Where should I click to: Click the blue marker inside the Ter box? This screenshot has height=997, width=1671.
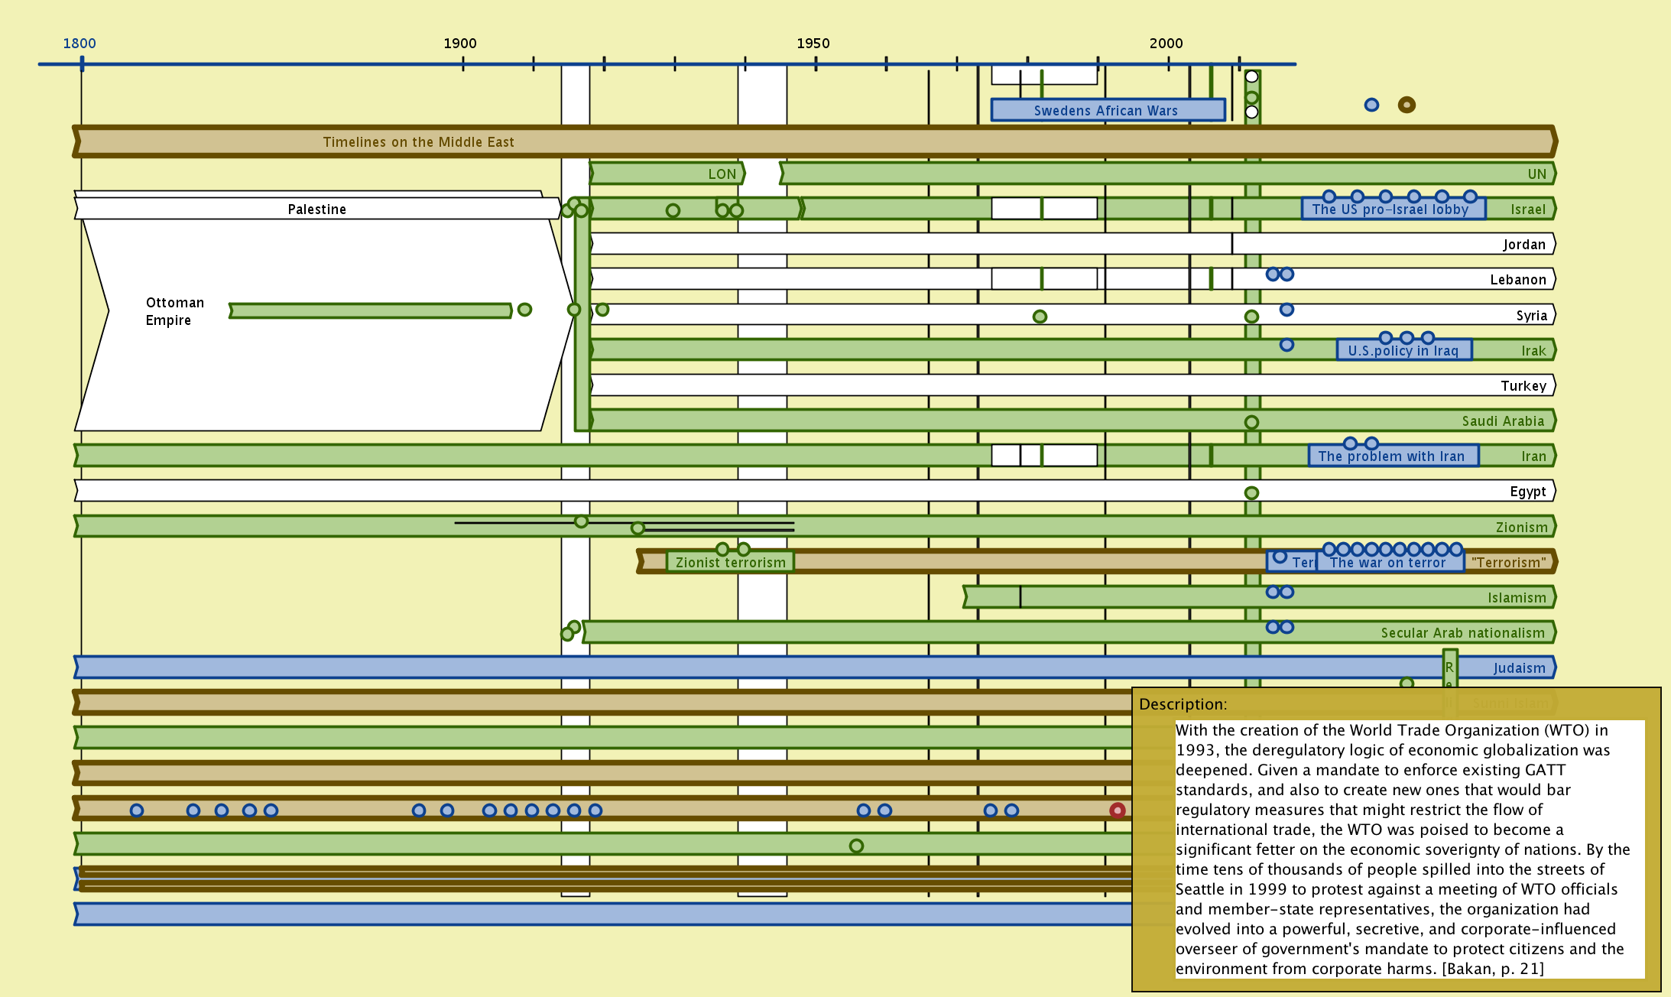pyautogui.click(x=1280, y=557)
